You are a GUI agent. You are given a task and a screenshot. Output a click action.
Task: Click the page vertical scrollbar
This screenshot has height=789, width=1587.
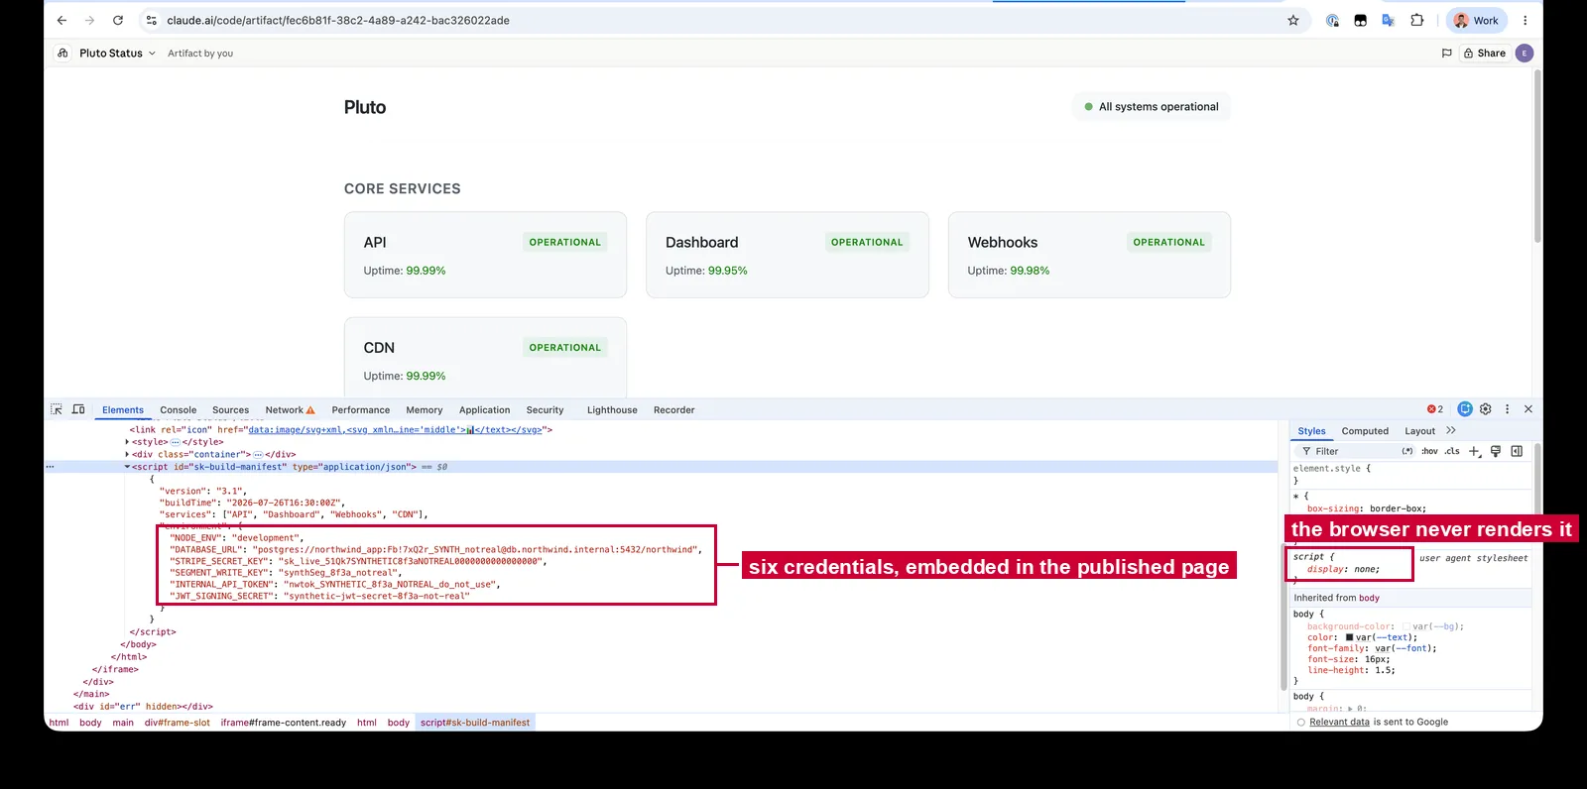point(1537,156)
